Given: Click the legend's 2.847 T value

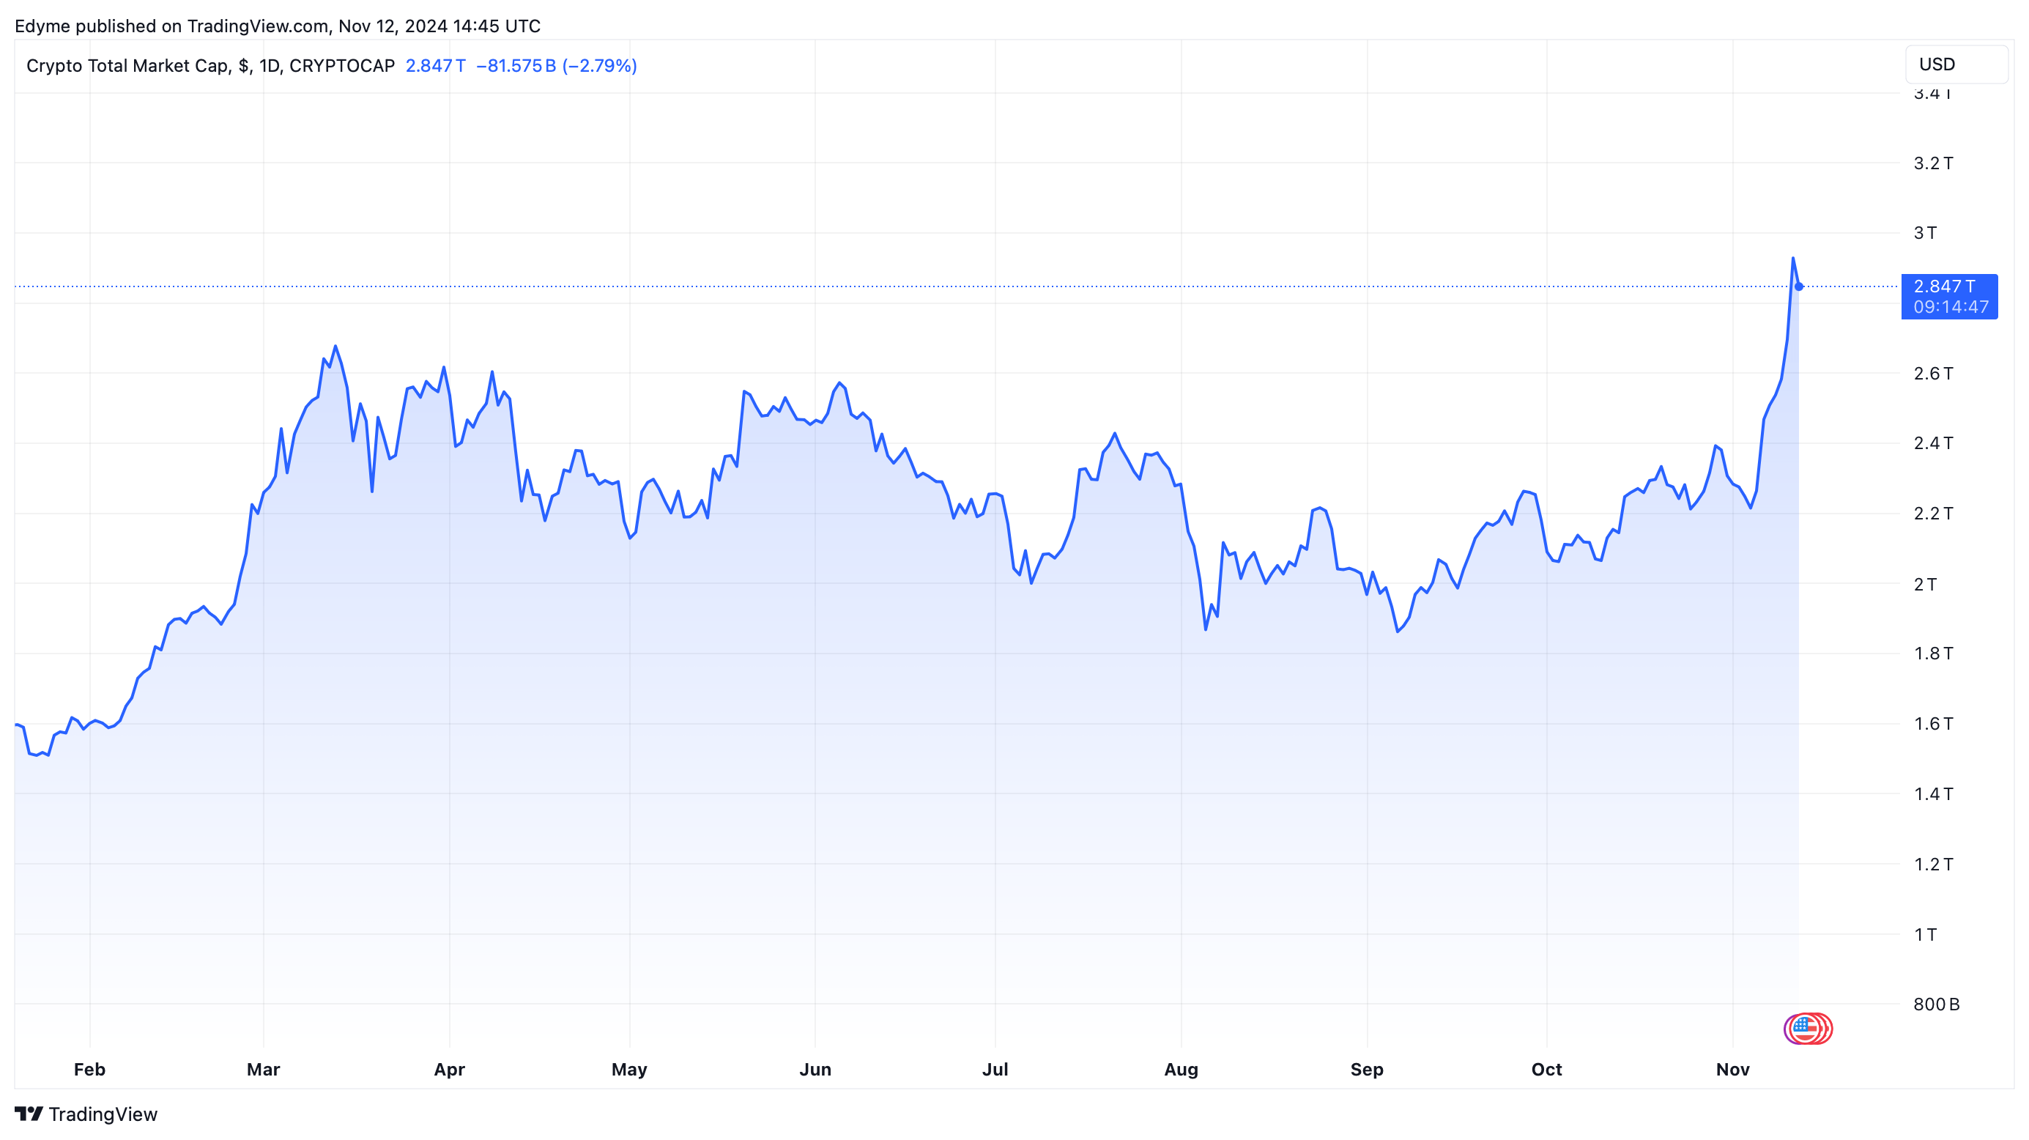Looking at the screenshot, I should pyautogui.click(x=435, y=65).
